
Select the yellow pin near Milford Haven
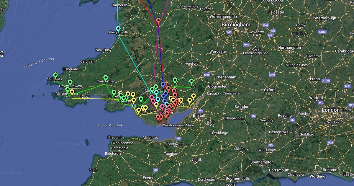pyautogui.click(x=72, y=92)
